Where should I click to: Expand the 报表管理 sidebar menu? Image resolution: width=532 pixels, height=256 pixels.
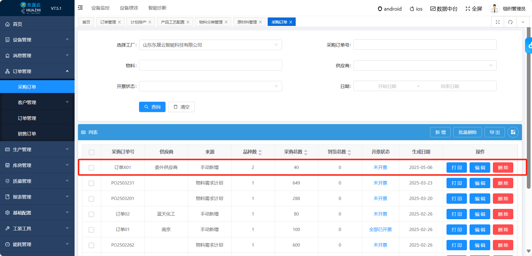pyautogui.click(x=37, y=197)
